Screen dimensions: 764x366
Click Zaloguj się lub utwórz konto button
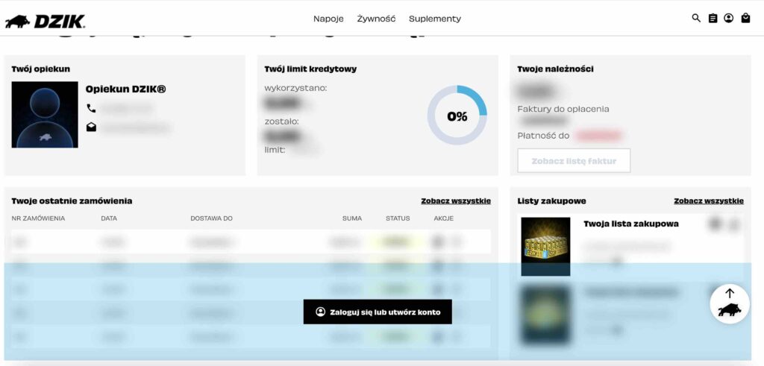378,312
